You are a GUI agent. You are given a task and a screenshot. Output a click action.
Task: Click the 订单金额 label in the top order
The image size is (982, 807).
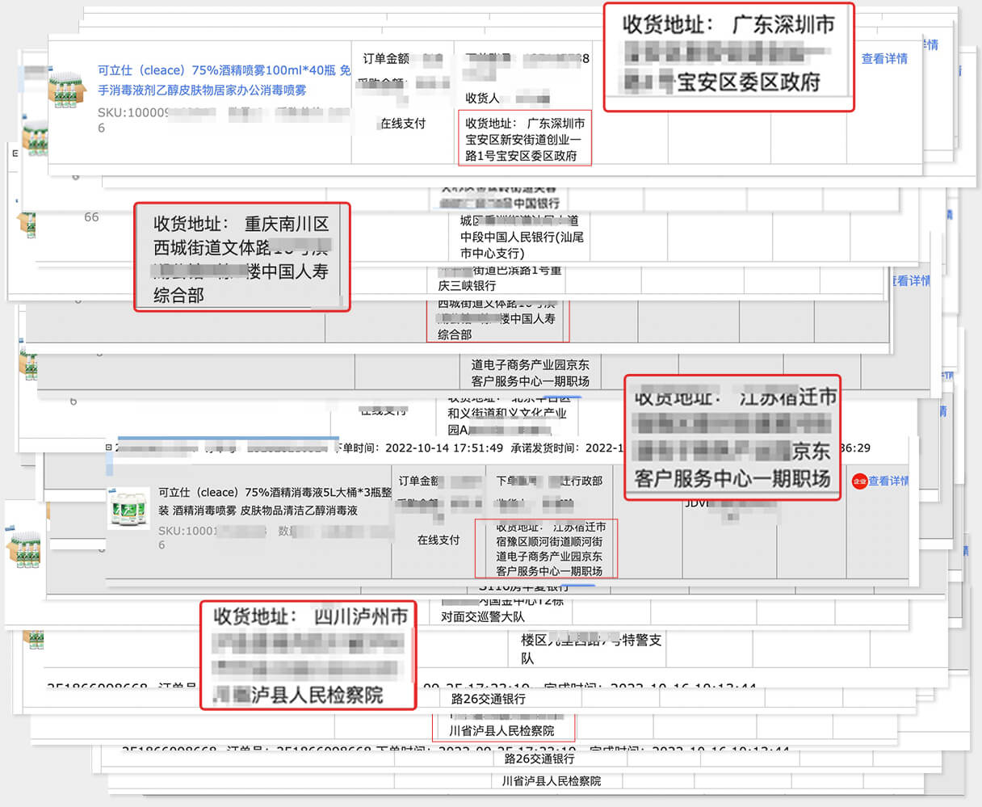[x=386, y=59]
